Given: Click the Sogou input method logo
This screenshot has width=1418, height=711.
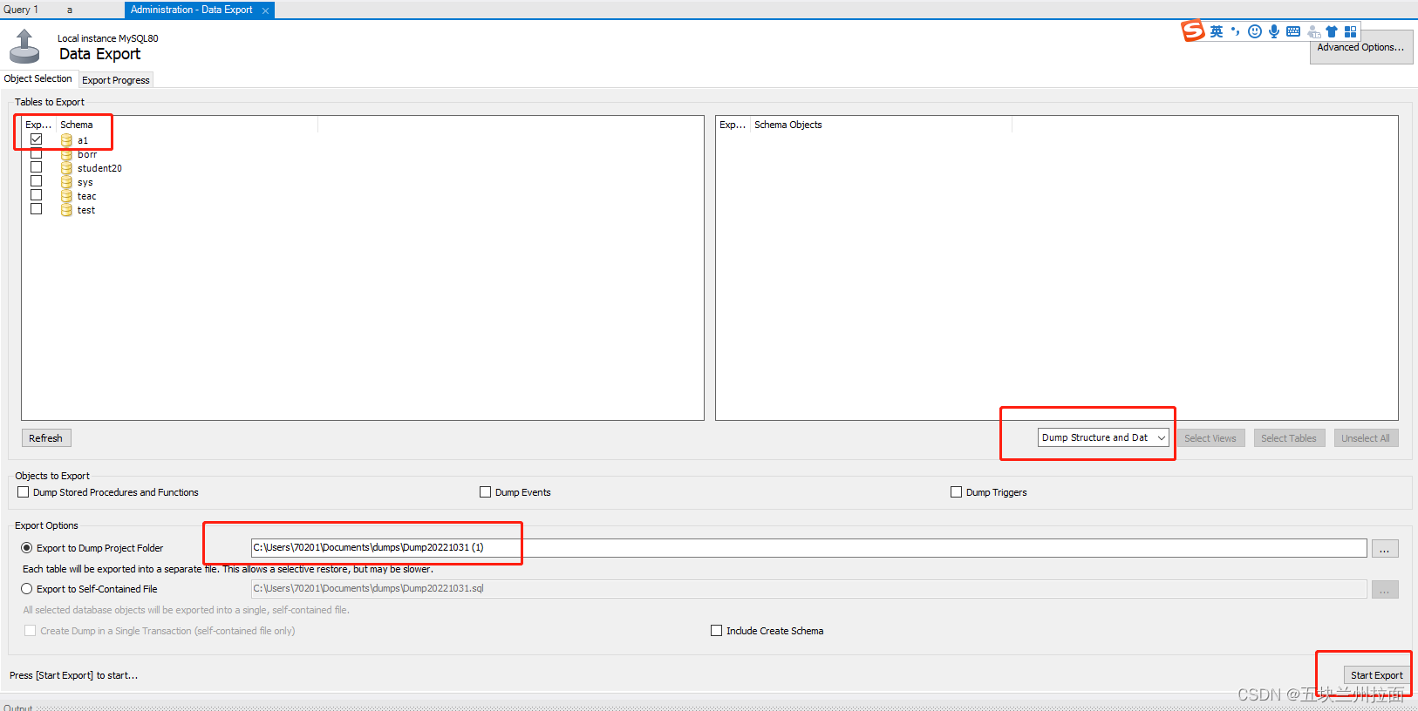Looking at the screenshot, I should pos(1193,30).
